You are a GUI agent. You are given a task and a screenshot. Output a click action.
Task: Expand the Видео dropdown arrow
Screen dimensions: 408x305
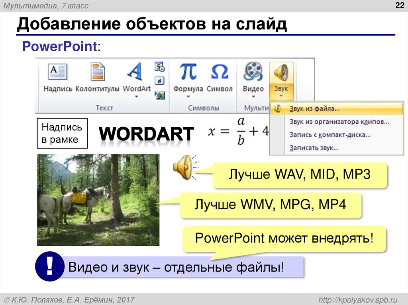[253, 97]
